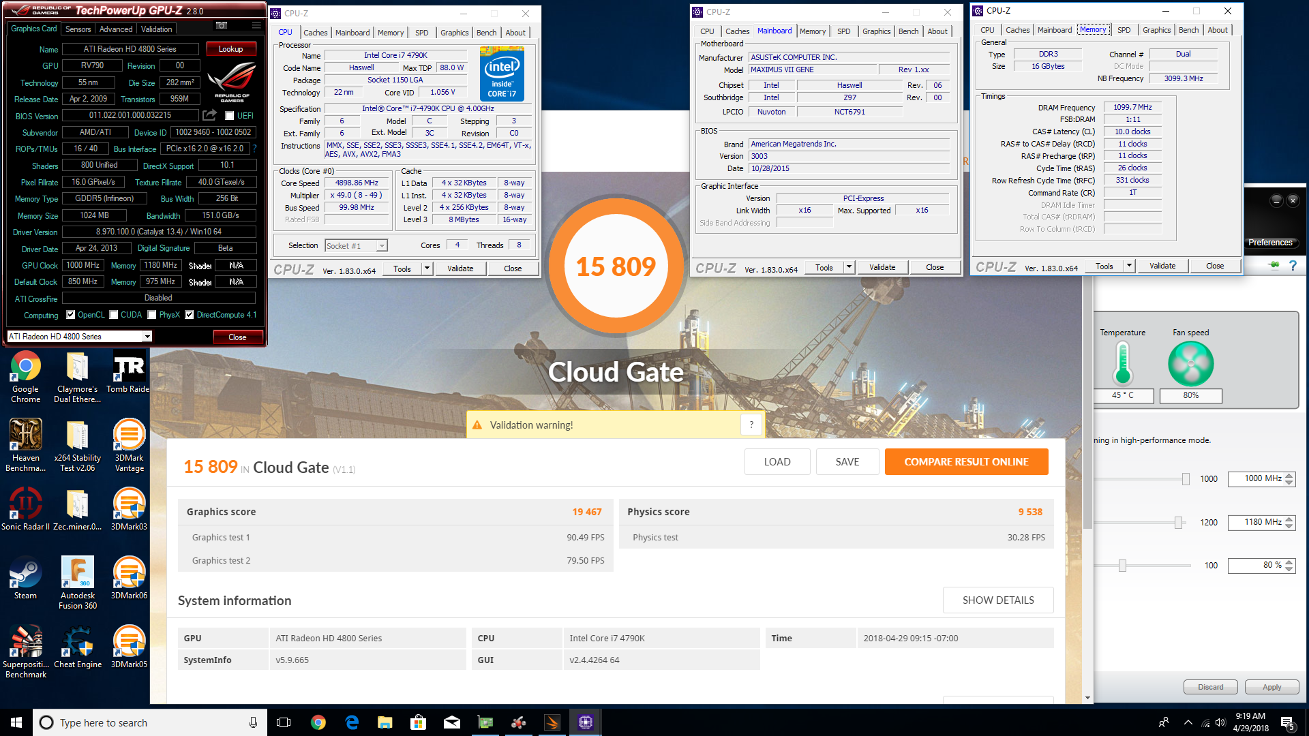Image resolution: width=1309 pixels, height=736 pixels.
Task: Click BIOS version share/export icon in GPU-Z
Action: click(x=209, y=115)
